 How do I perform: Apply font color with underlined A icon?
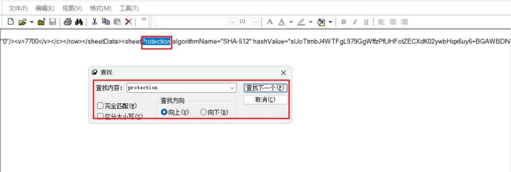(281, 22)
